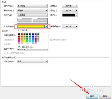Pick the blue-gray swatch
Viewport: 112px width, 99px height.
(x=36, y=36)
